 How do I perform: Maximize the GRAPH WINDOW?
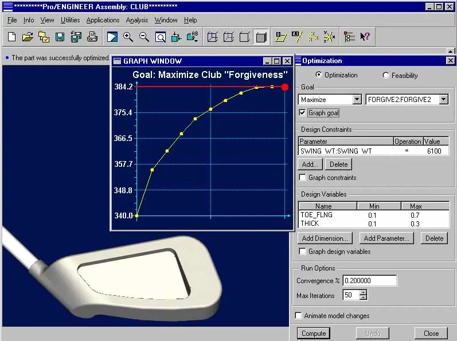click(x=276, y=61)
